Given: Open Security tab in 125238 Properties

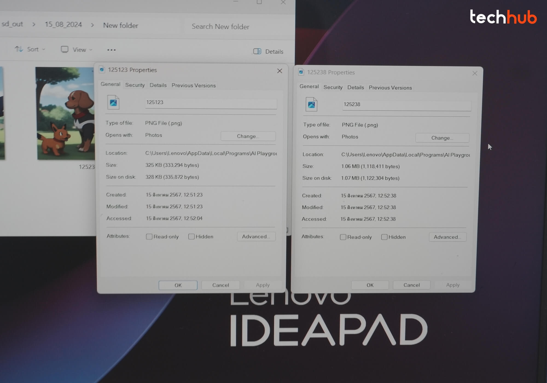Looking at the screenshot, I should click(x=333, y=87).
